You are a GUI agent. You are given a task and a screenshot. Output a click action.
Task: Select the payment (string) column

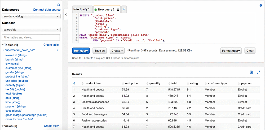16,106
